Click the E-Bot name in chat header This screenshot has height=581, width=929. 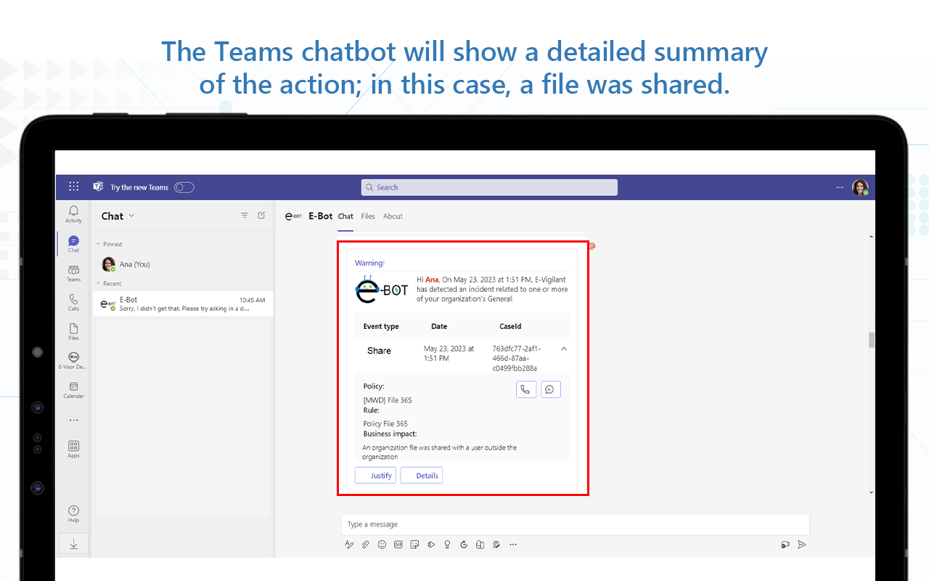tap(321, 216)
